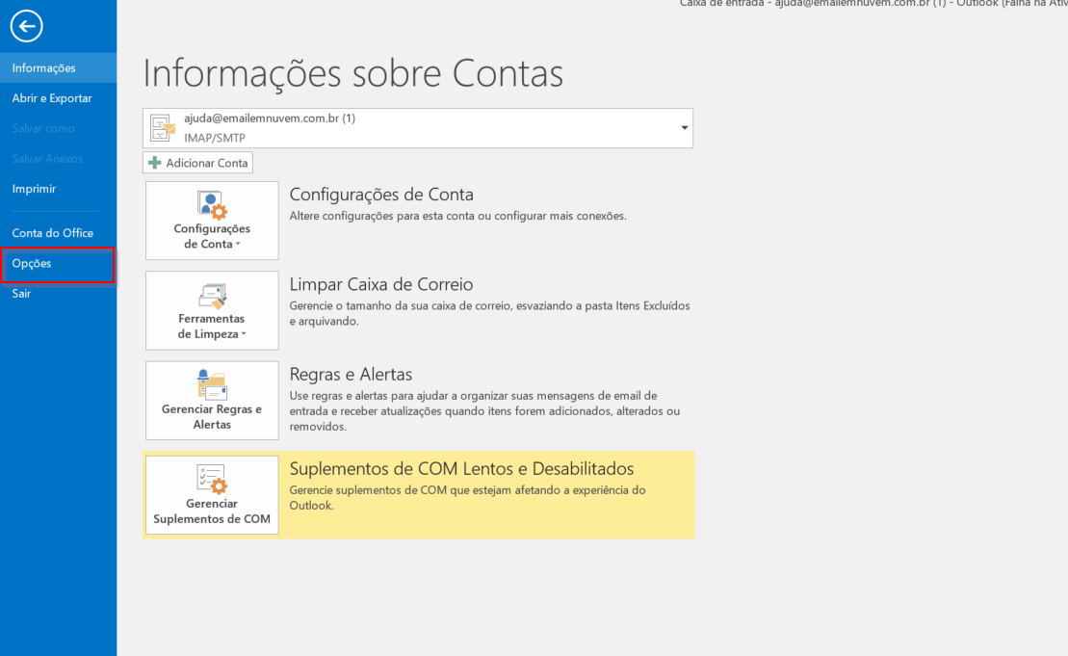Open Opções from the sidebar
Image resolution: width=1068 pixels, height=656 pixels.
(x=32, y=264)
